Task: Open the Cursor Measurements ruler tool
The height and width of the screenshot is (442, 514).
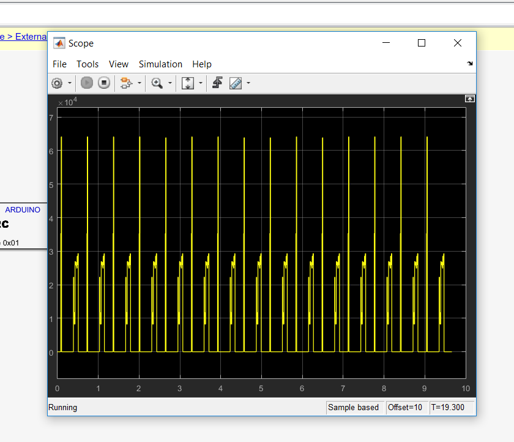Action: [236, 83]
